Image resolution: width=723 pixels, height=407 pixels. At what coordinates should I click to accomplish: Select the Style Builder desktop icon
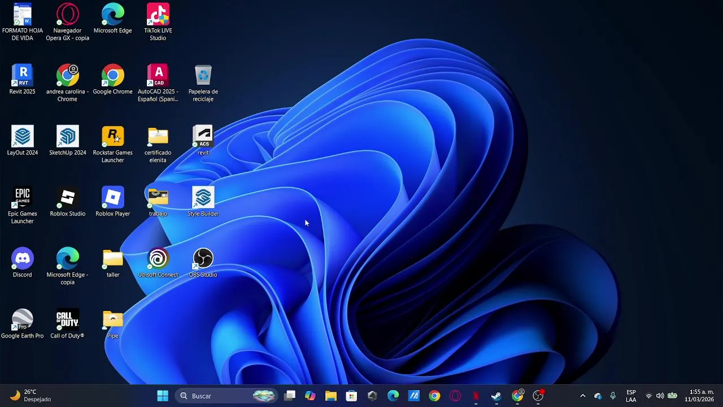tap(203, 202)
